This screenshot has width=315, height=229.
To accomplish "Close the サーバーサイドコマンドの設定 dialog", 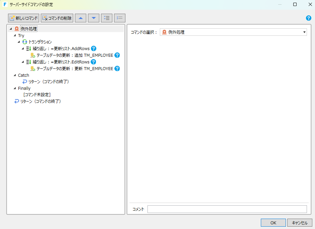I will tap(310, 4).
